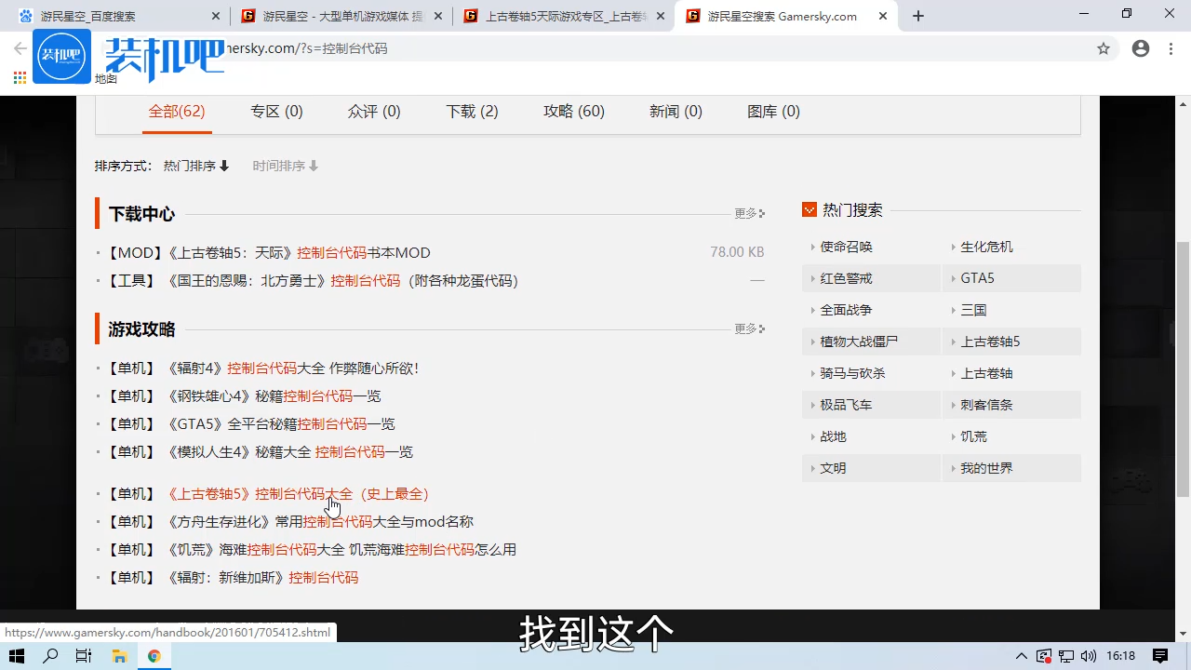Open the GTA5 hot search link
The width and height of the screenshot is (1191, 670).
977,277
